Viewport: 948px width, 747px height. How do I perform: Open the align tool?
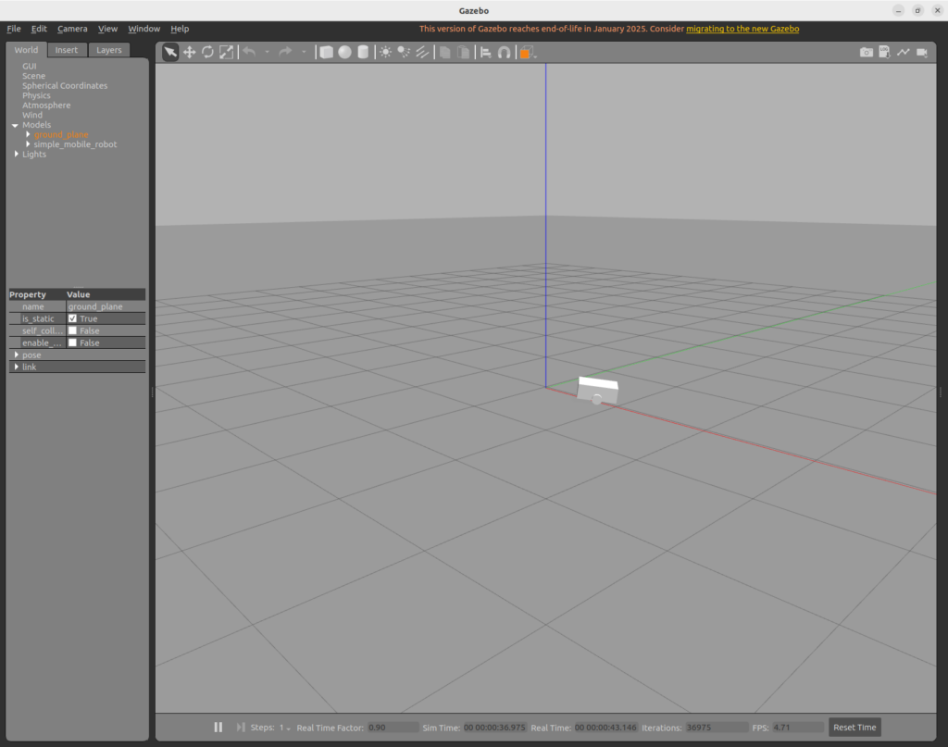click(485, 53)
